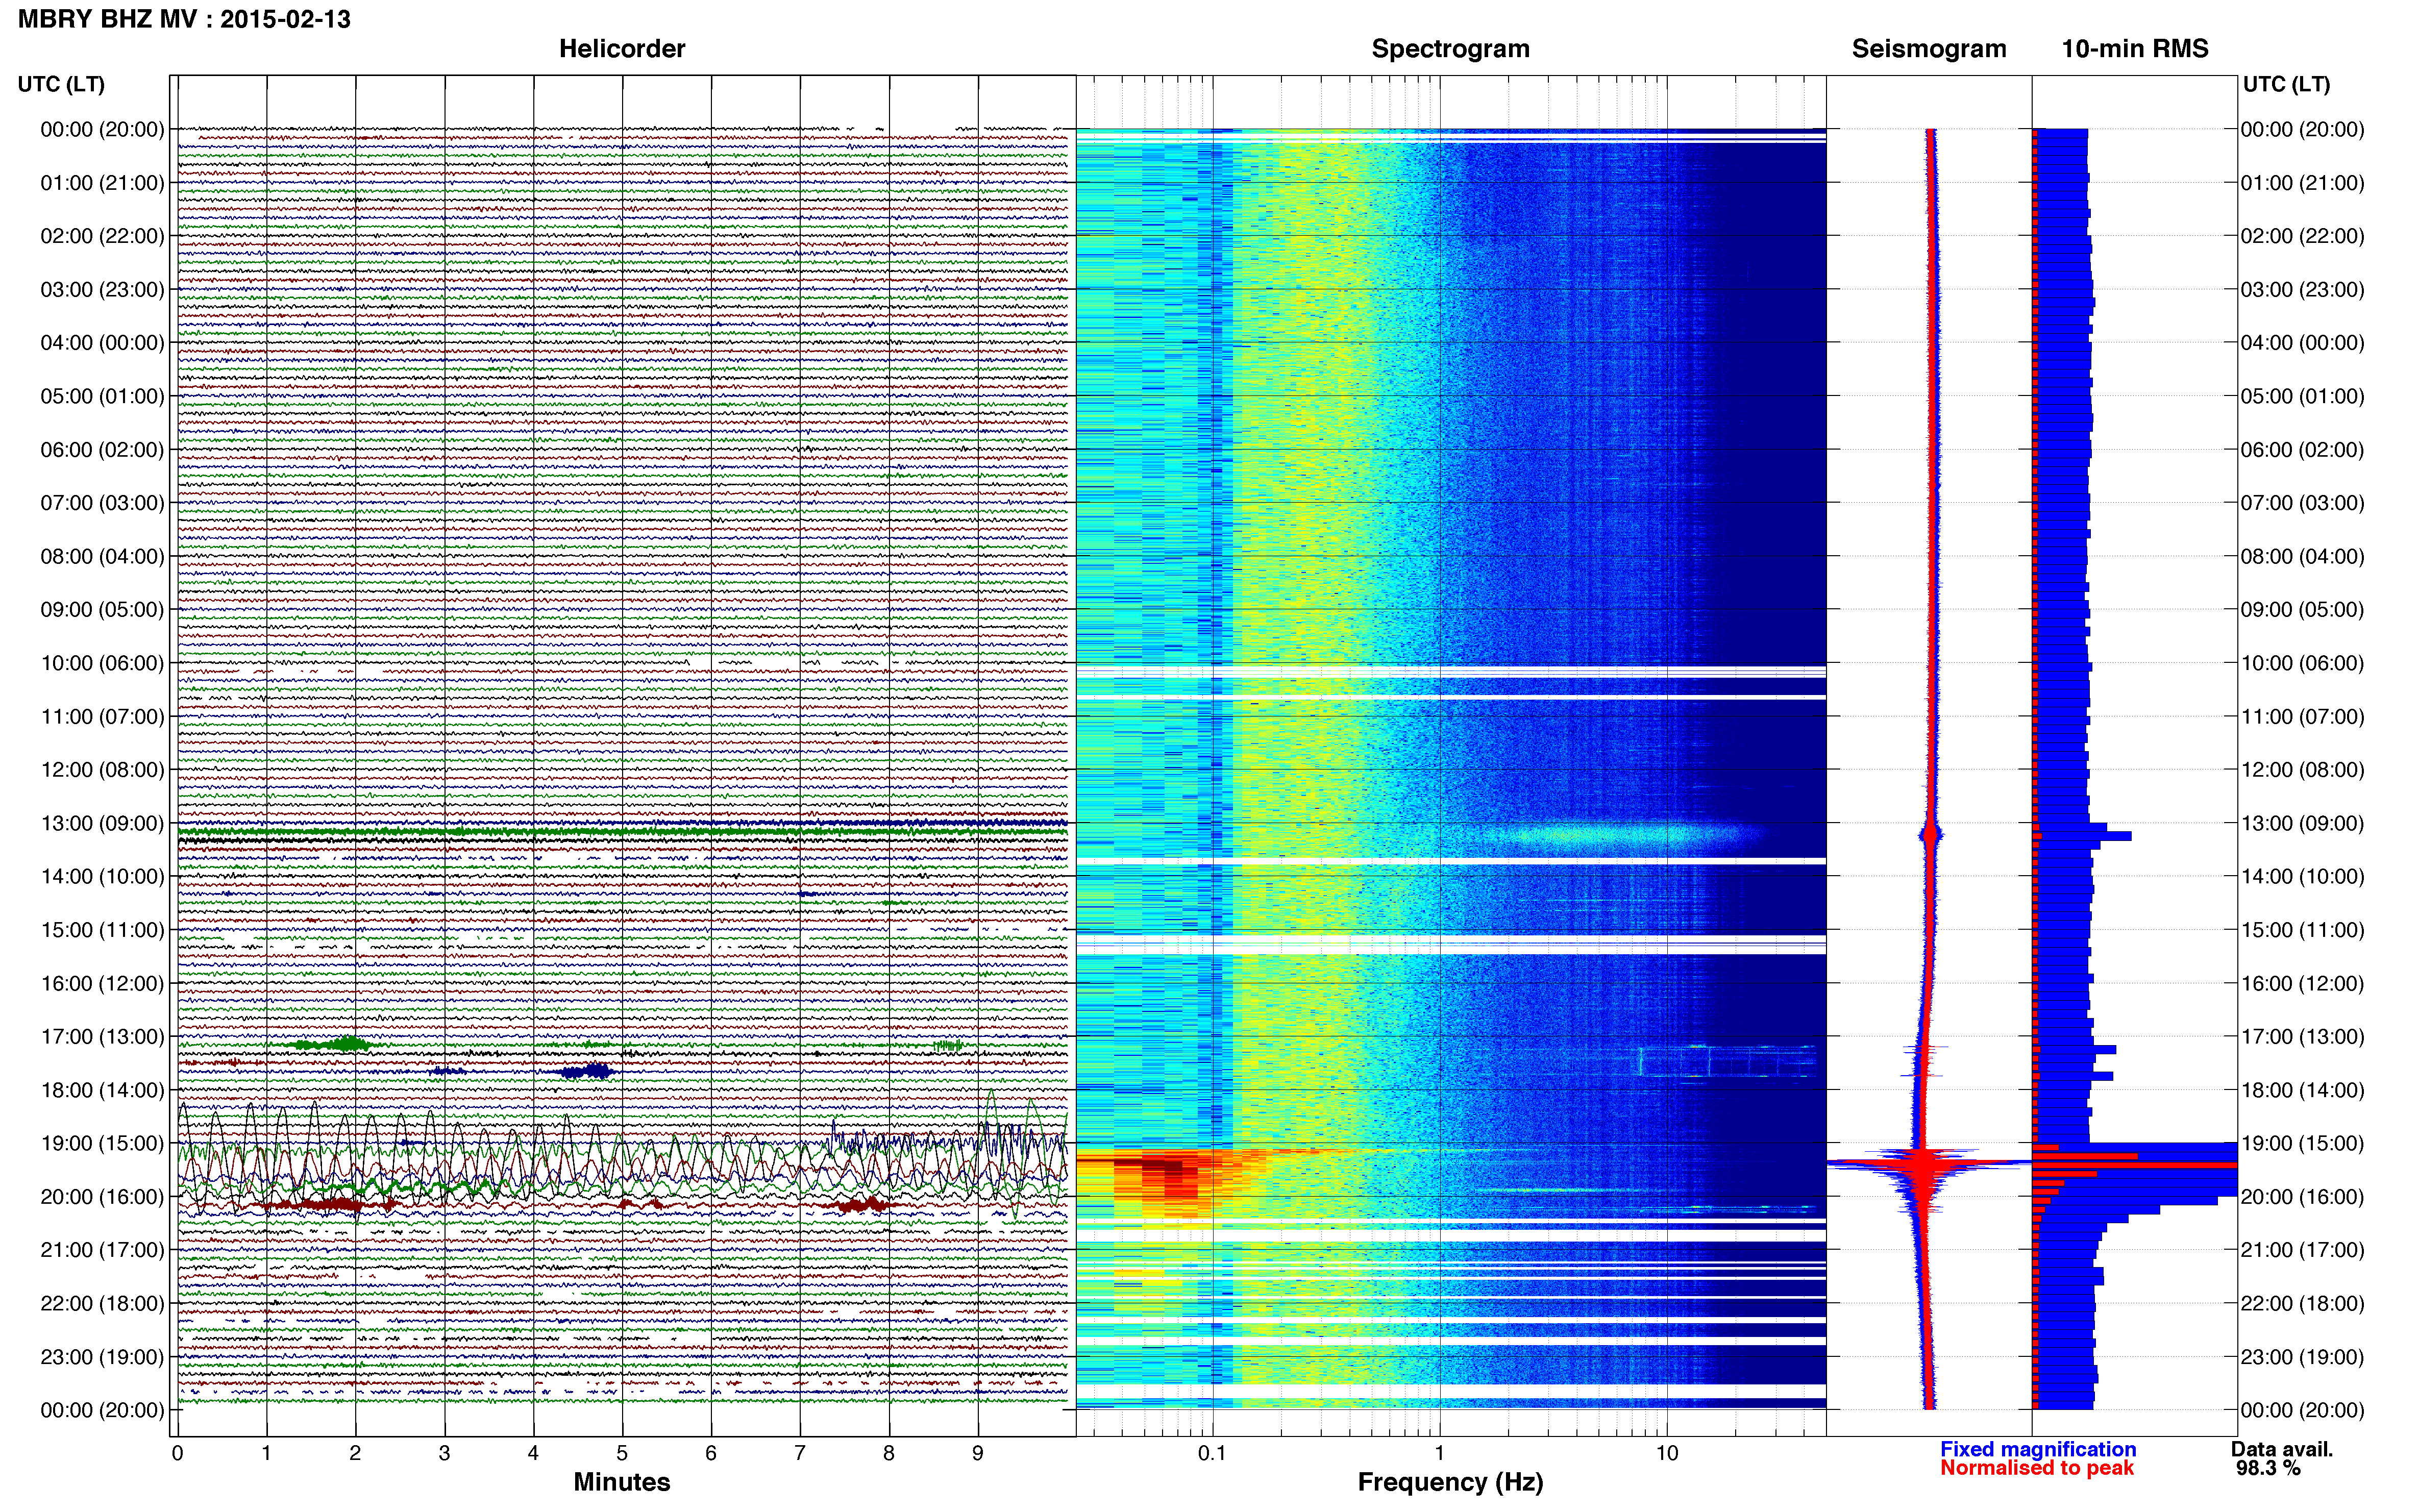Click the 98.3 % data availability value
2419x1512 pixels.
[x=2268, y=1468]
